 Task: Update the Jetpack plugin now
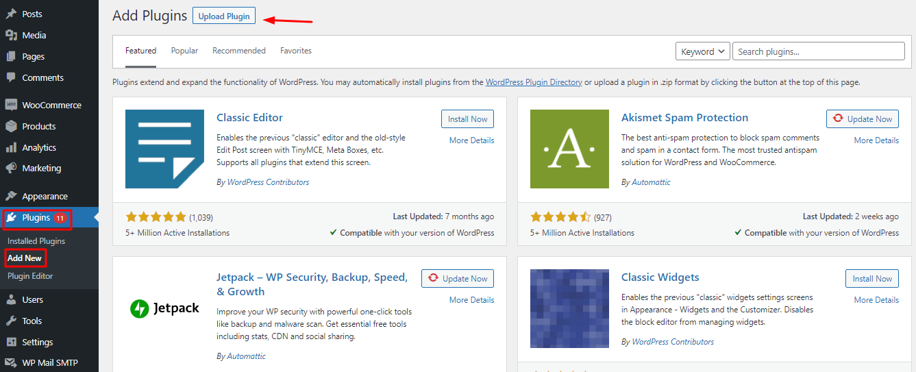pyautogui.click(x=458, y=278)
